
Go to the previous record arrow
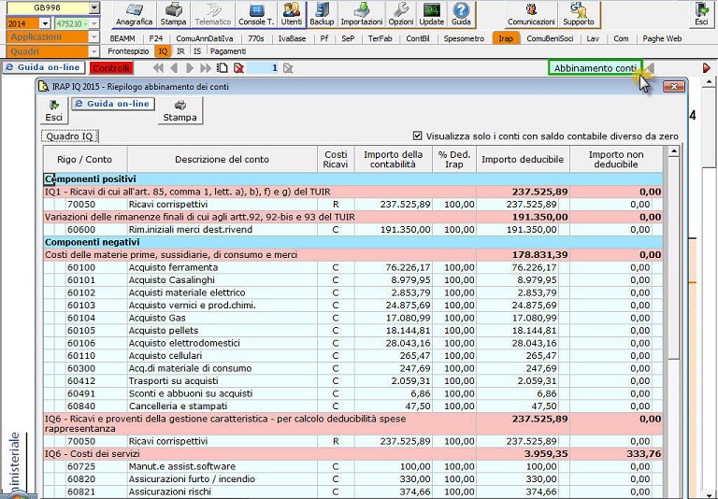[x=174, y=68]
